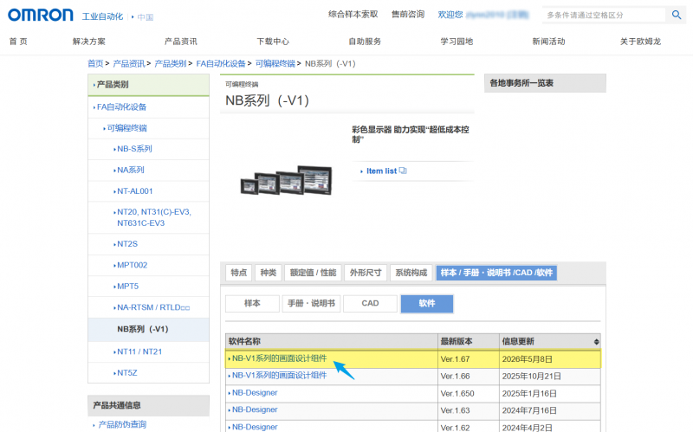
Task: Open MPT5 in sidebar
Action: point(127,287)
